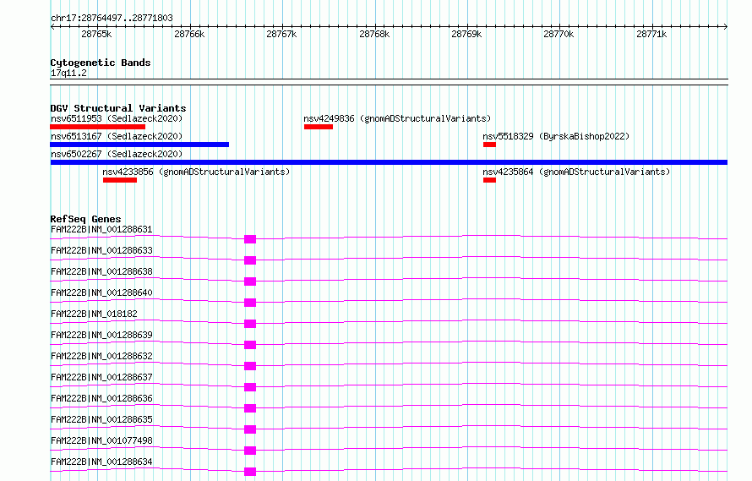Click the nsv4233856 red variant bar
The height and width of the screenshot is (481, 752).
(x=120, y=180)
